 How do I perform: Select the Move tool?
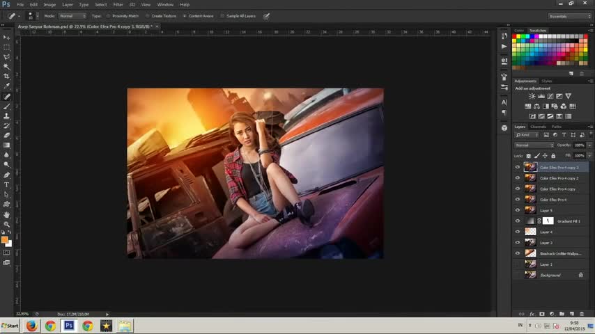pyautogui.click(x=7, y=38)
